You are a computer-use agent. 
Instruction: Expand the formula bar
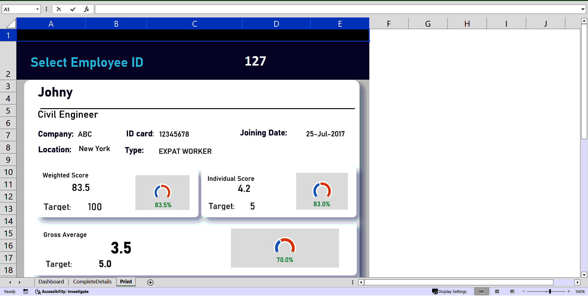point(583,9)
